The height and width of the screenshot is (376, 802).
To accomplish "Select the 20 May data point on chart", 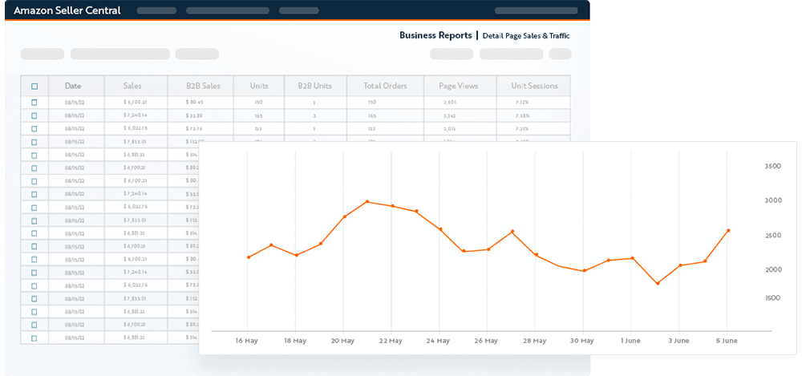I will tap(345, 216).
